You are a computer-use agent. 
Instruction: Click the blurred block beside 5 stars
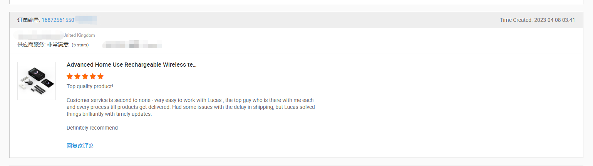tap(132, 45)
